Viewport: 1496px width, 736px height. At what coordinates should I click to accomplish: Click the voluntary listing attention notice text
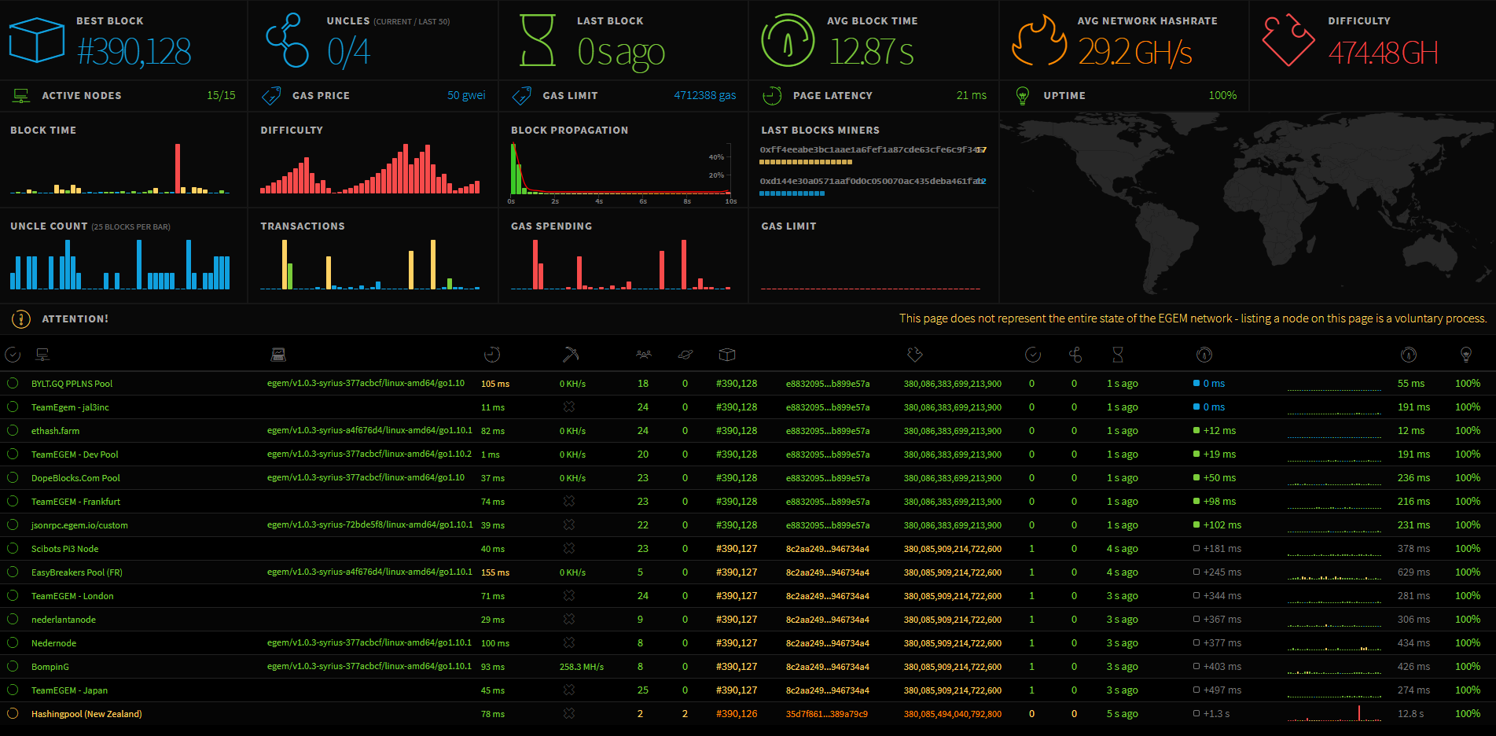tap(1193, 318)
